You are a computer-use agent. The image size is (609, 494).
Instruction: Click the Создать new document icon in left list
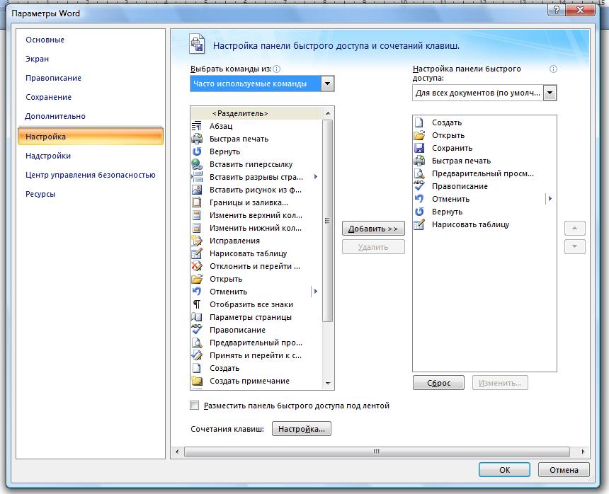pos(197,368)
